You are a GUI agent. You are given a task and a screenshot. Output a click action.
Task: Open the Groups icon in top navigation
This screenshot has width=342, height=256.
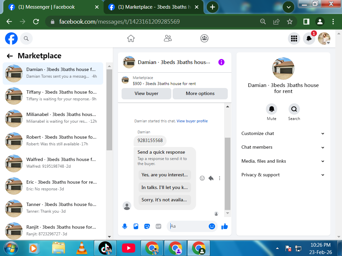pyautogui.click(x=204, y=38)
